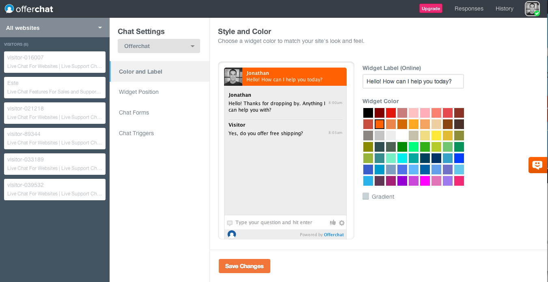Click Jonathan's photo in widget header

click(x=233, y=76)
